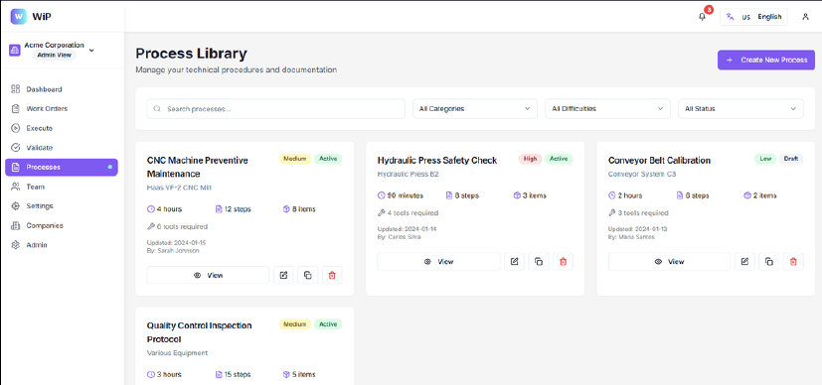Screen dimensions: 822x385
Task: Click the Quality Control Inspection Protocol title
Action: [x=199, y=332]
